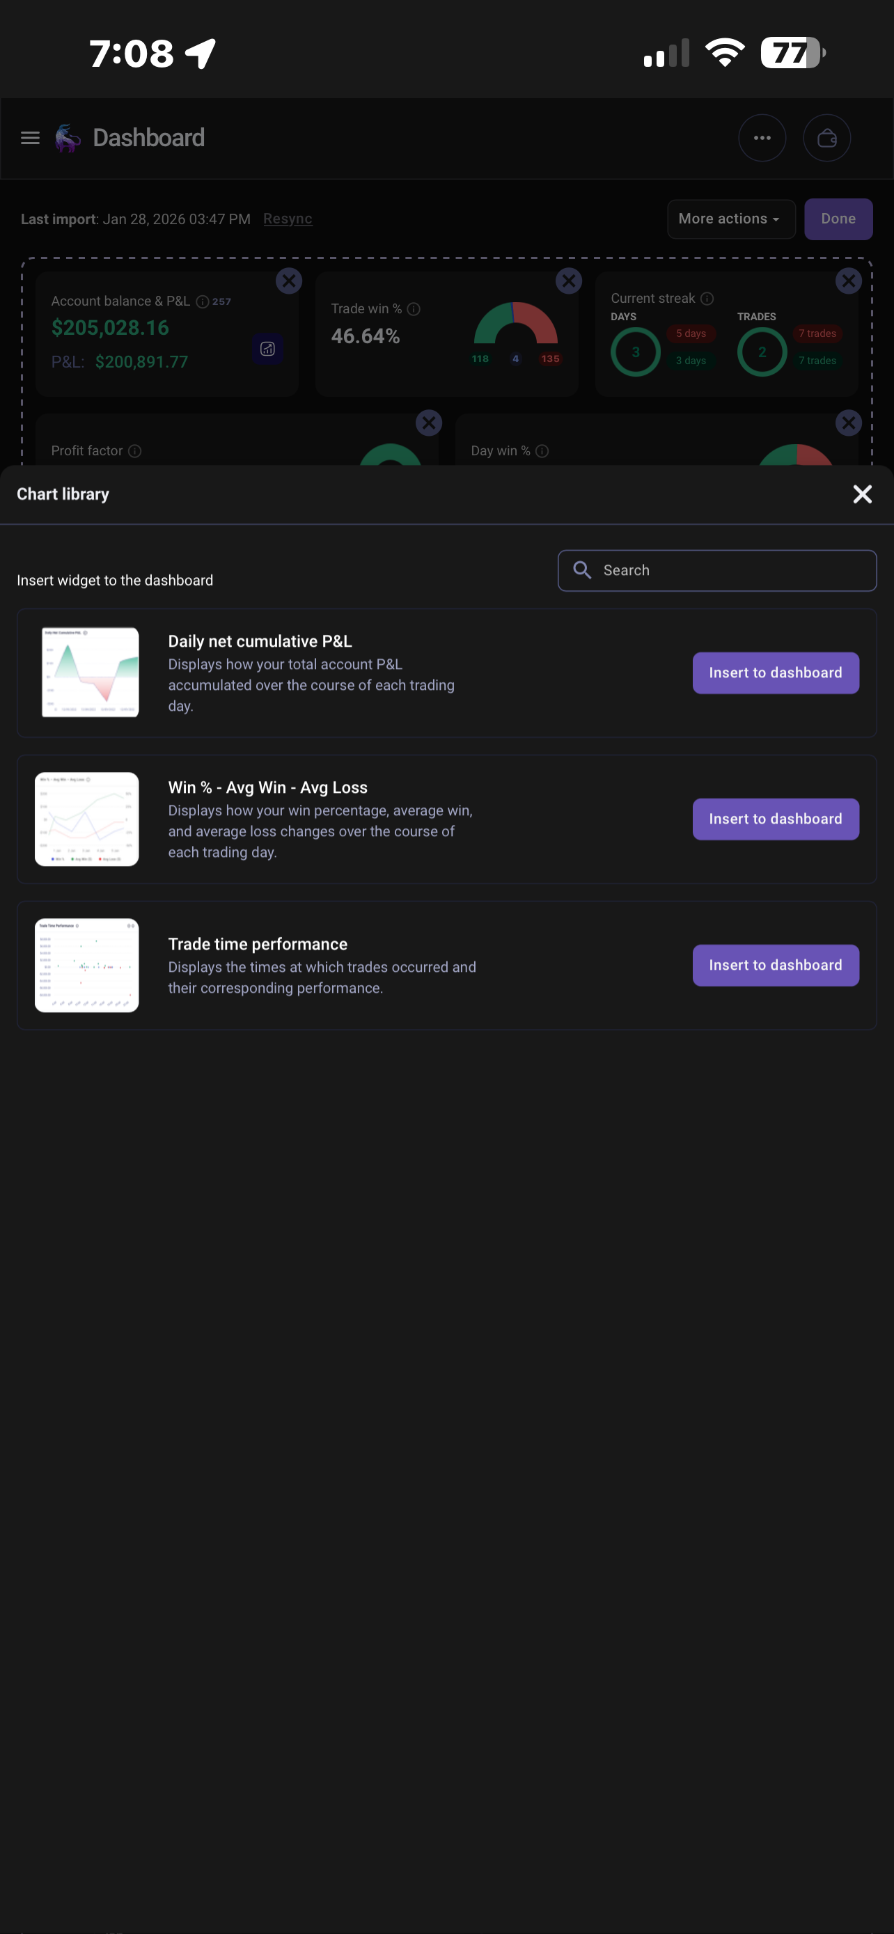The width and height of the screenshot is (894, 1934).
Task: Remove the Trade win % widget
Action: [x=569, y=281]
